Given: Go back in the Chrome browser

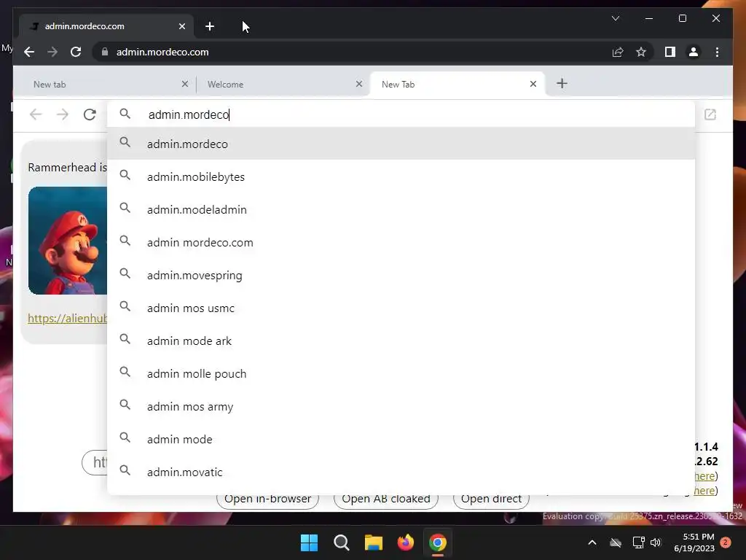Looking at the screenshot, I should click(x=29, y=52).
